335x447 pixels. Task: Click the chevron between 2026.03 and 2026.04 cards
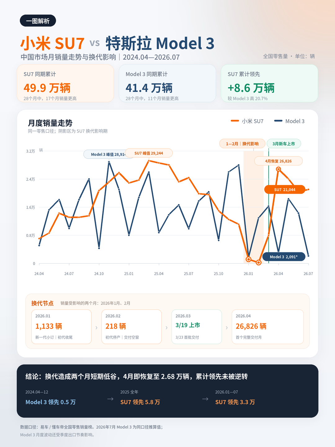(x=227, y=327)
